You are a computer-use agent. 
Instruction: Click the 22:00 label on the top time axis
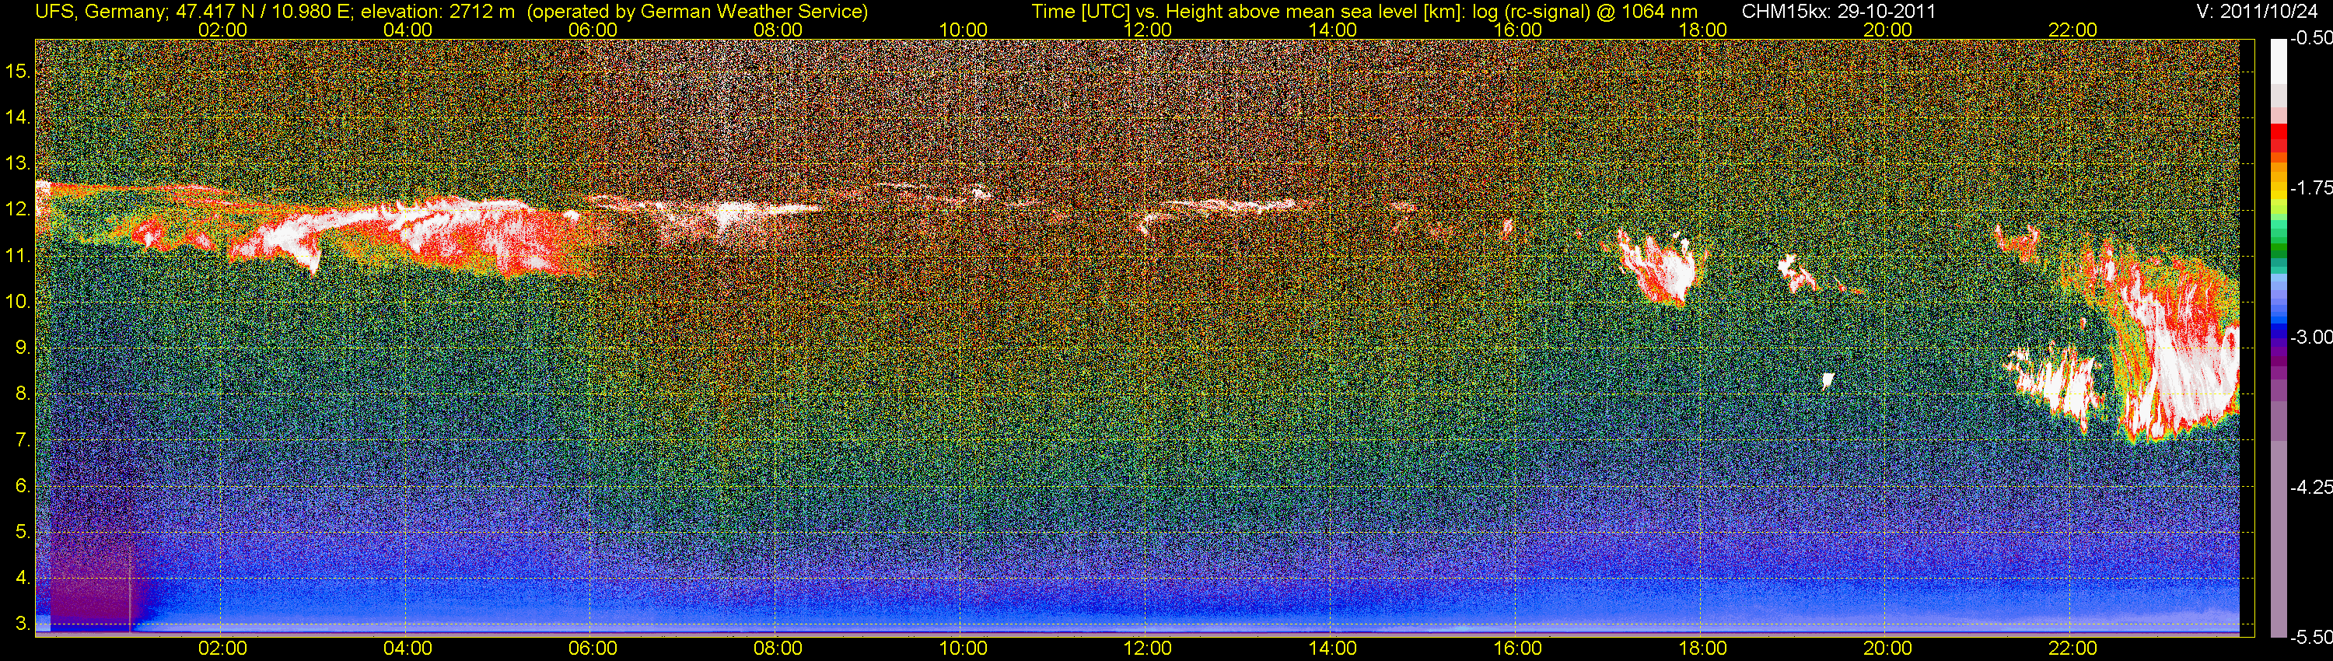click(x=2073, y=30)
